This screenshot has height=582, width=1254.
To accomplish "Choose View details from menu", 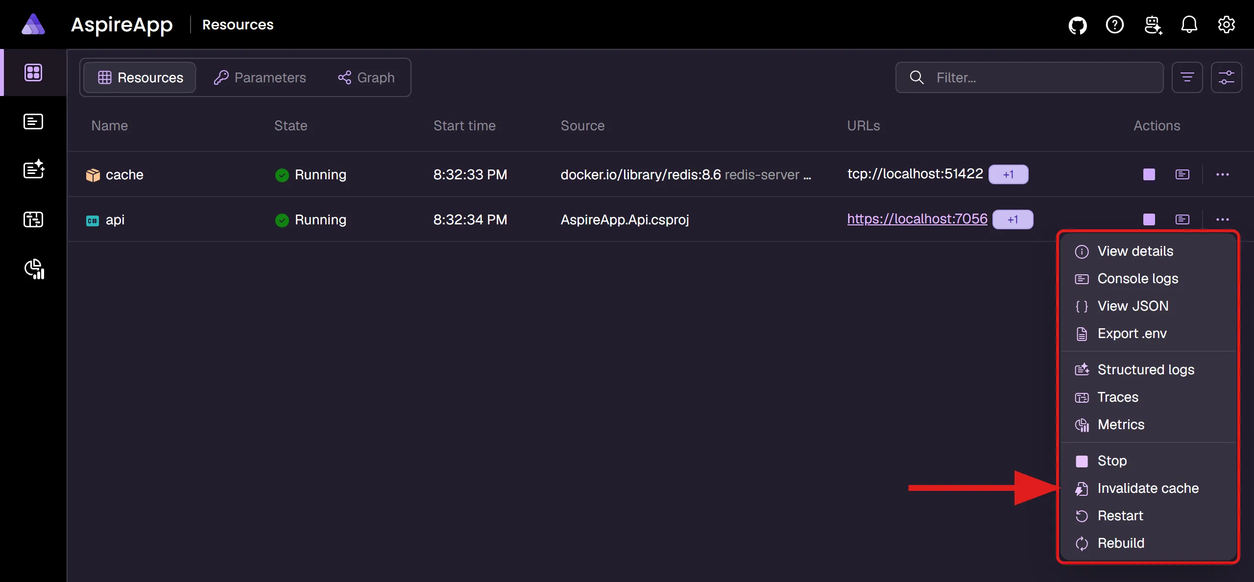I will pyautogui.click(x=1148, y=251).
